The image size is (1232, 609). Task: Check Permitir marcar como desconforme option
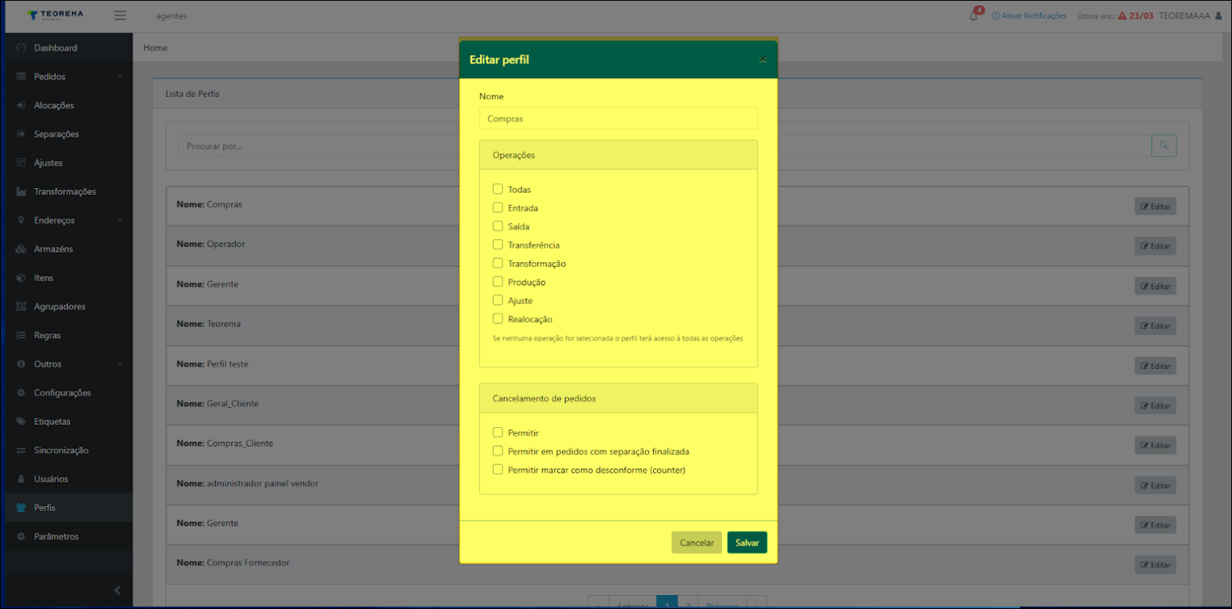click(x=498, y=470)
